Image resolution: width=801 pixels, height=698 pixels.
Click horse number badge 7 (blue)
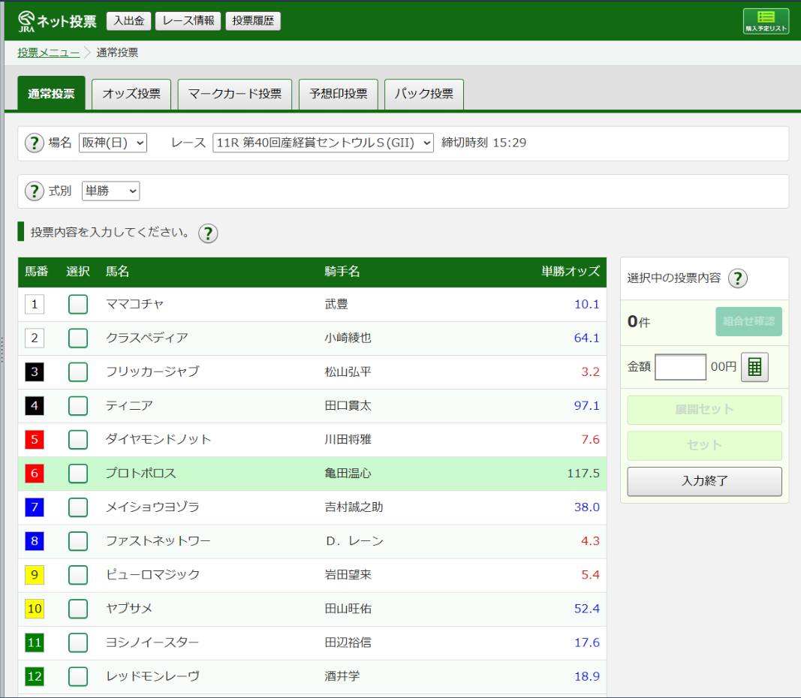(35, 507)
